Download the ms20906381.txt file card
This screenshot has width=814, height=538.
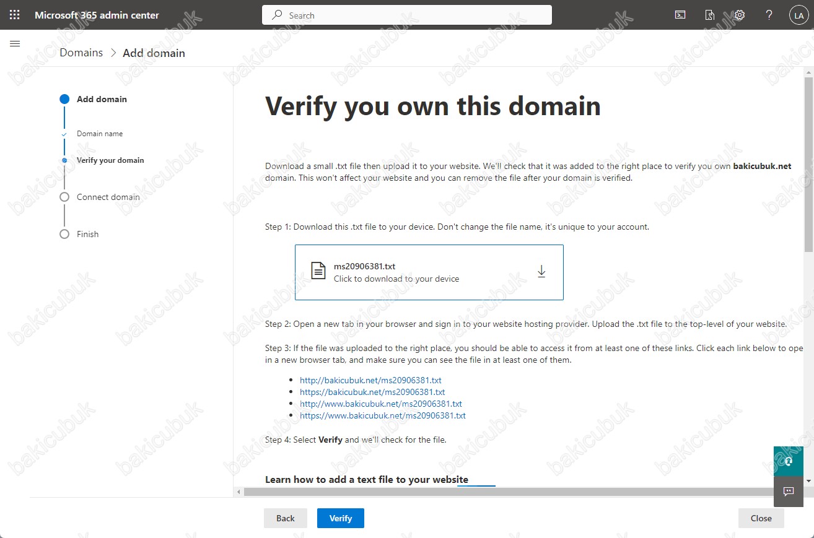coord(429,272)
